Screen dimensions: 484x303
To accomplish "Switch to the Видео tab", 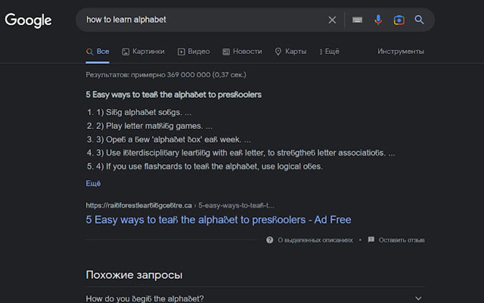I will point(194,51).
